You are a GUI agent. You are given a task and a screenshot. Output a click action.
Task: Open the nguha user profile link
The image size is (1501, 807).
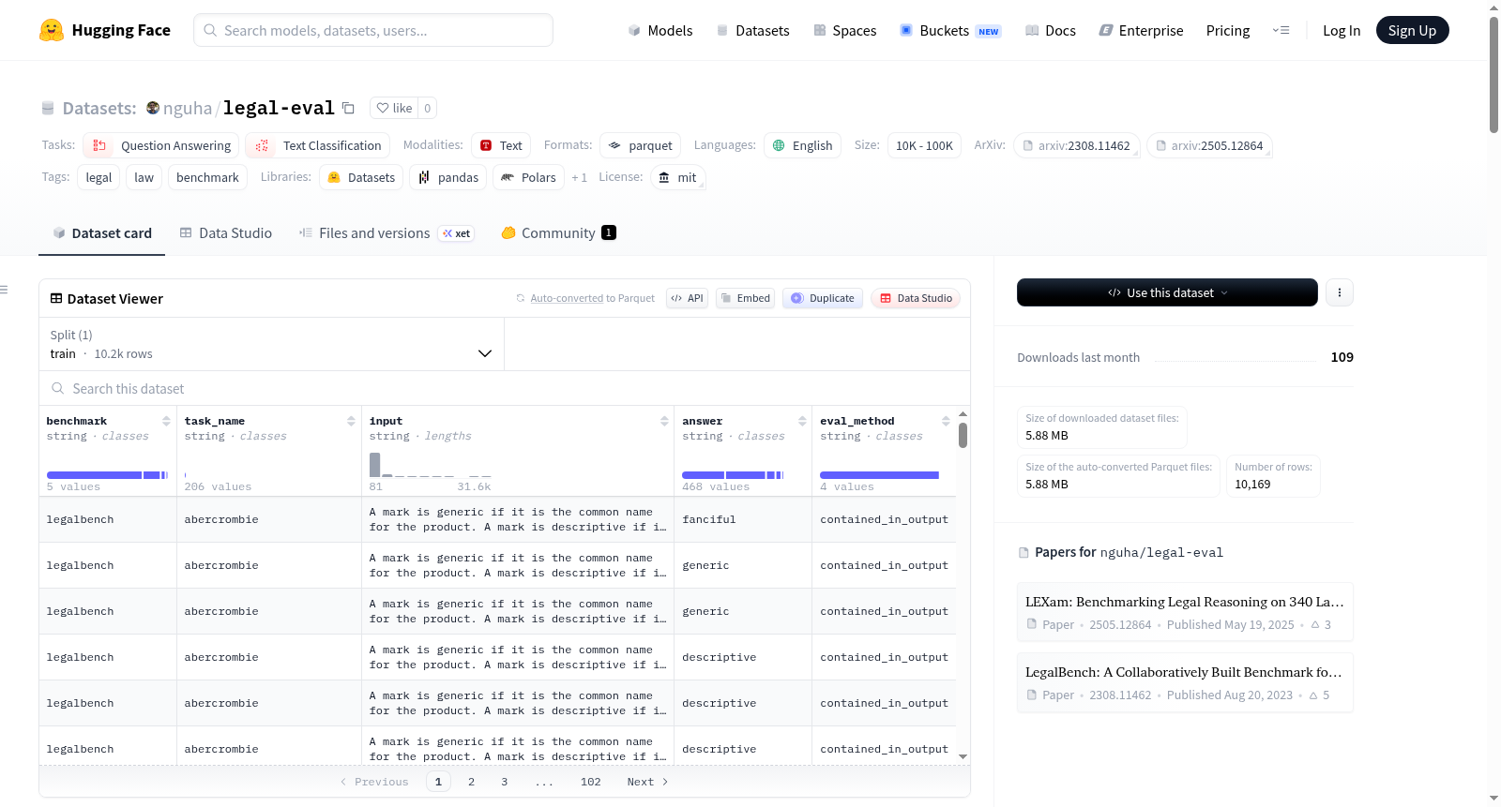coord(188,108)
